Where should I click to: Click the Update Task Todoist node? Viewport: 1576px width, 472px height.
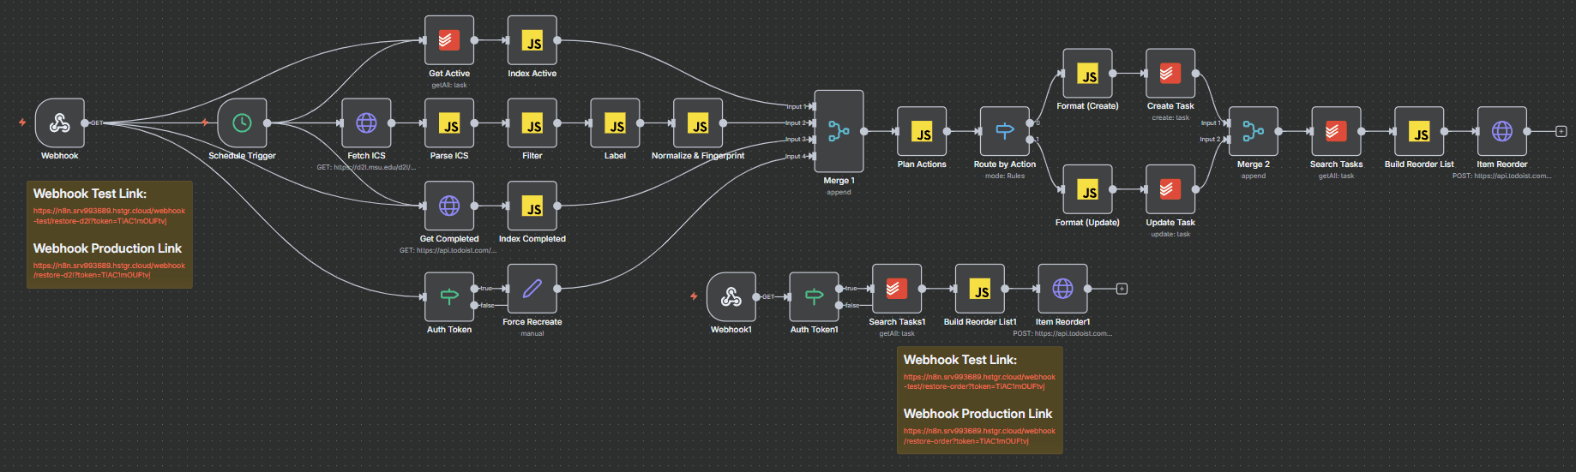[1170, 189]
